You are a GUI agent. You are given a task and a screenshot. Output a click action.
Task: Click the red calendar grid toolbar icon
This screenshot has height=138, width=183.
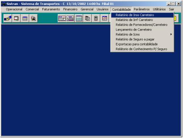point(104,18)
